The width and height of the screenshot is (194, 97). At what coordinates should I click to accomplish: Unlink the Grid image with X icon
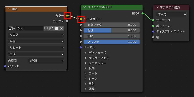click(62, 28)
